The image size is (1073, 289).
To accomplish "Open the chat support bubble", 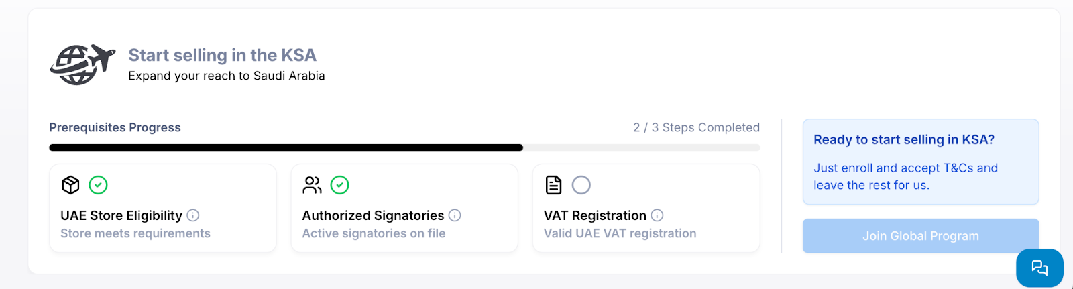I will (x=1039, y=268).
